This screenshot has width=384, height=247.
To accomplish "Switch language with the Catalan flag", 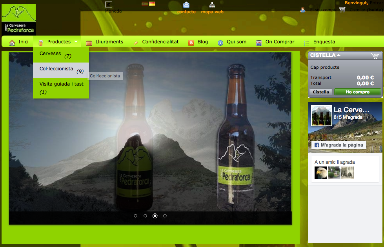I will (x=152, y=4).
